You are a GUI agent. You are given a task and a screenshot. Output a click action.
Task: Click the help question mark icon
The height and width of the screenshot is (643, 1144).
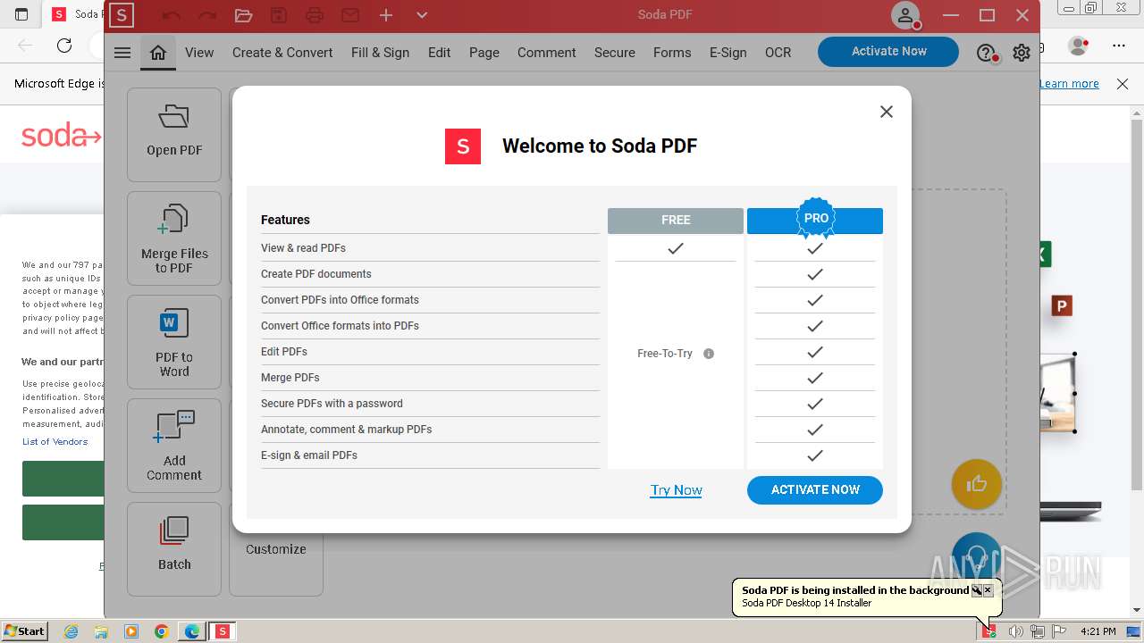tap(986, 54)
